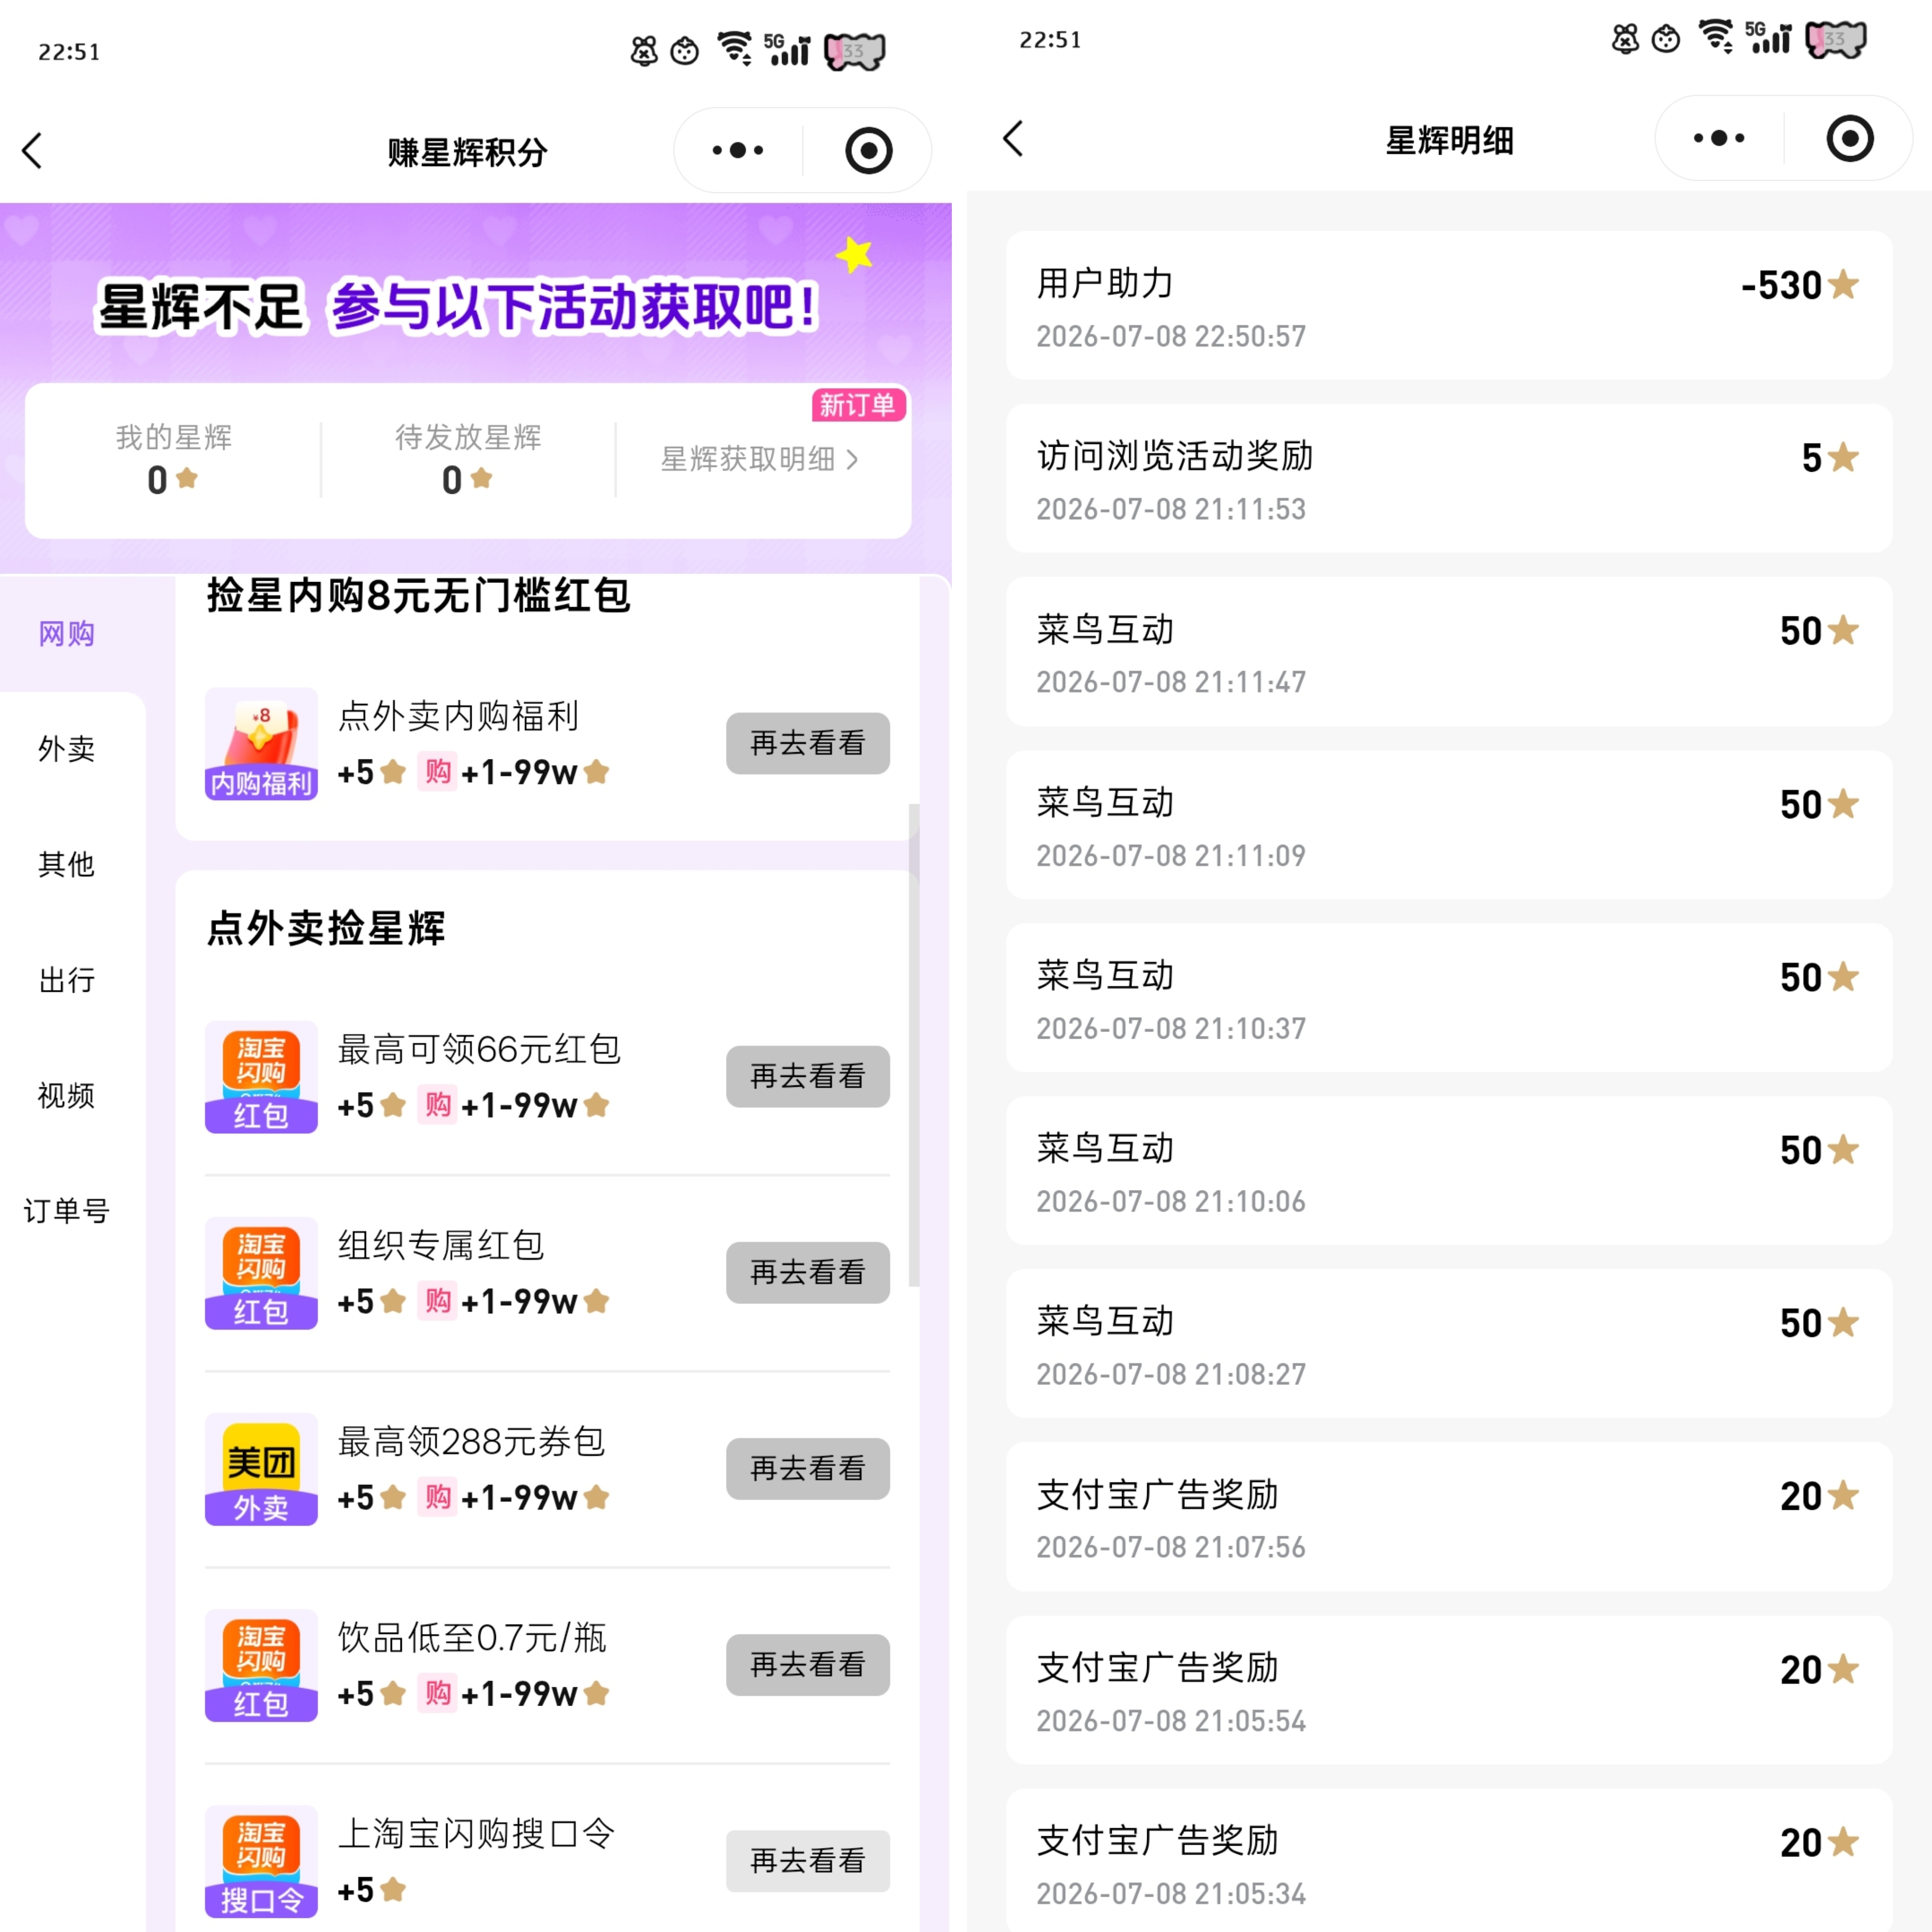Image resolution: width=1932 pixels, height=1932 pixels.
Task: Tap gold star beside 访问浏览活动奖励 amount
Action: 1843,458
